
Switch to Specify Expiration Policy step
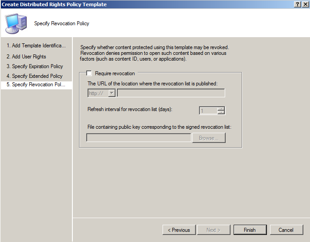[x=35, y=66]
